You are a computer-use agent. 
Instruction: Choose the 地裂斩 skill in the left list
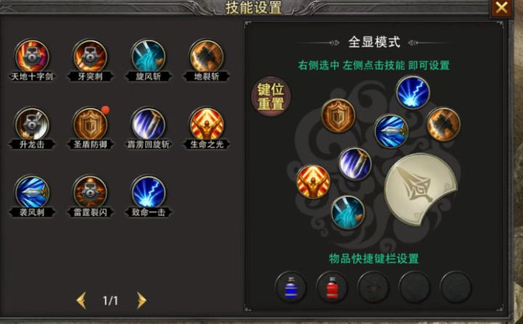(x=206, y=57)
